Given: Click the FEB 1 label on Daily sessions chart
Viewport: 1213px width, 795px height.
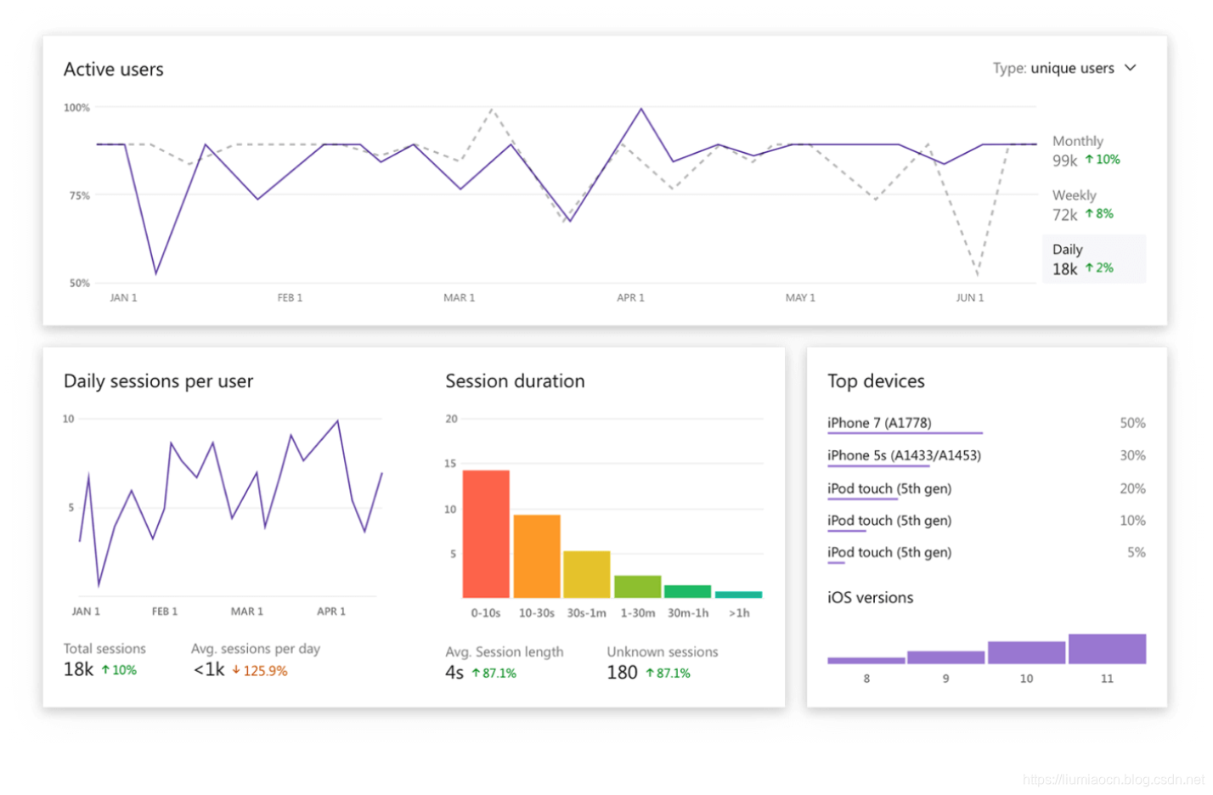Looking at the screenshot, I should click(x=165, y=612).
